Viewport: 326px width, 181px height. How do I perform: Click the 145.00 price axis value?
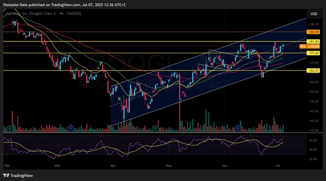tap(314, 111)
